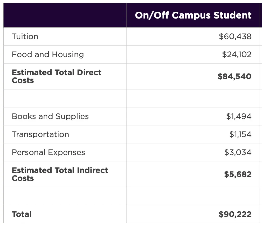Screen dimensions: 262x227
Task: Click the Food and Housing label
Action: tap(48, 55)
